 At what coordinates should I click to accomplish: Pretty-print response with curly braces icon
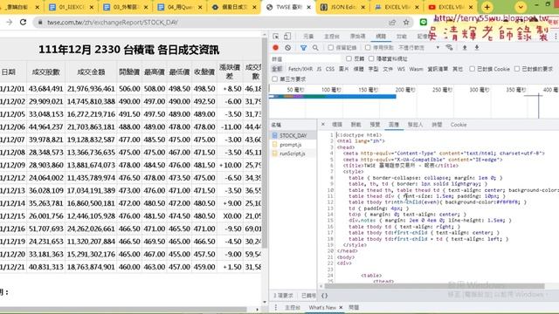[324, 296]
